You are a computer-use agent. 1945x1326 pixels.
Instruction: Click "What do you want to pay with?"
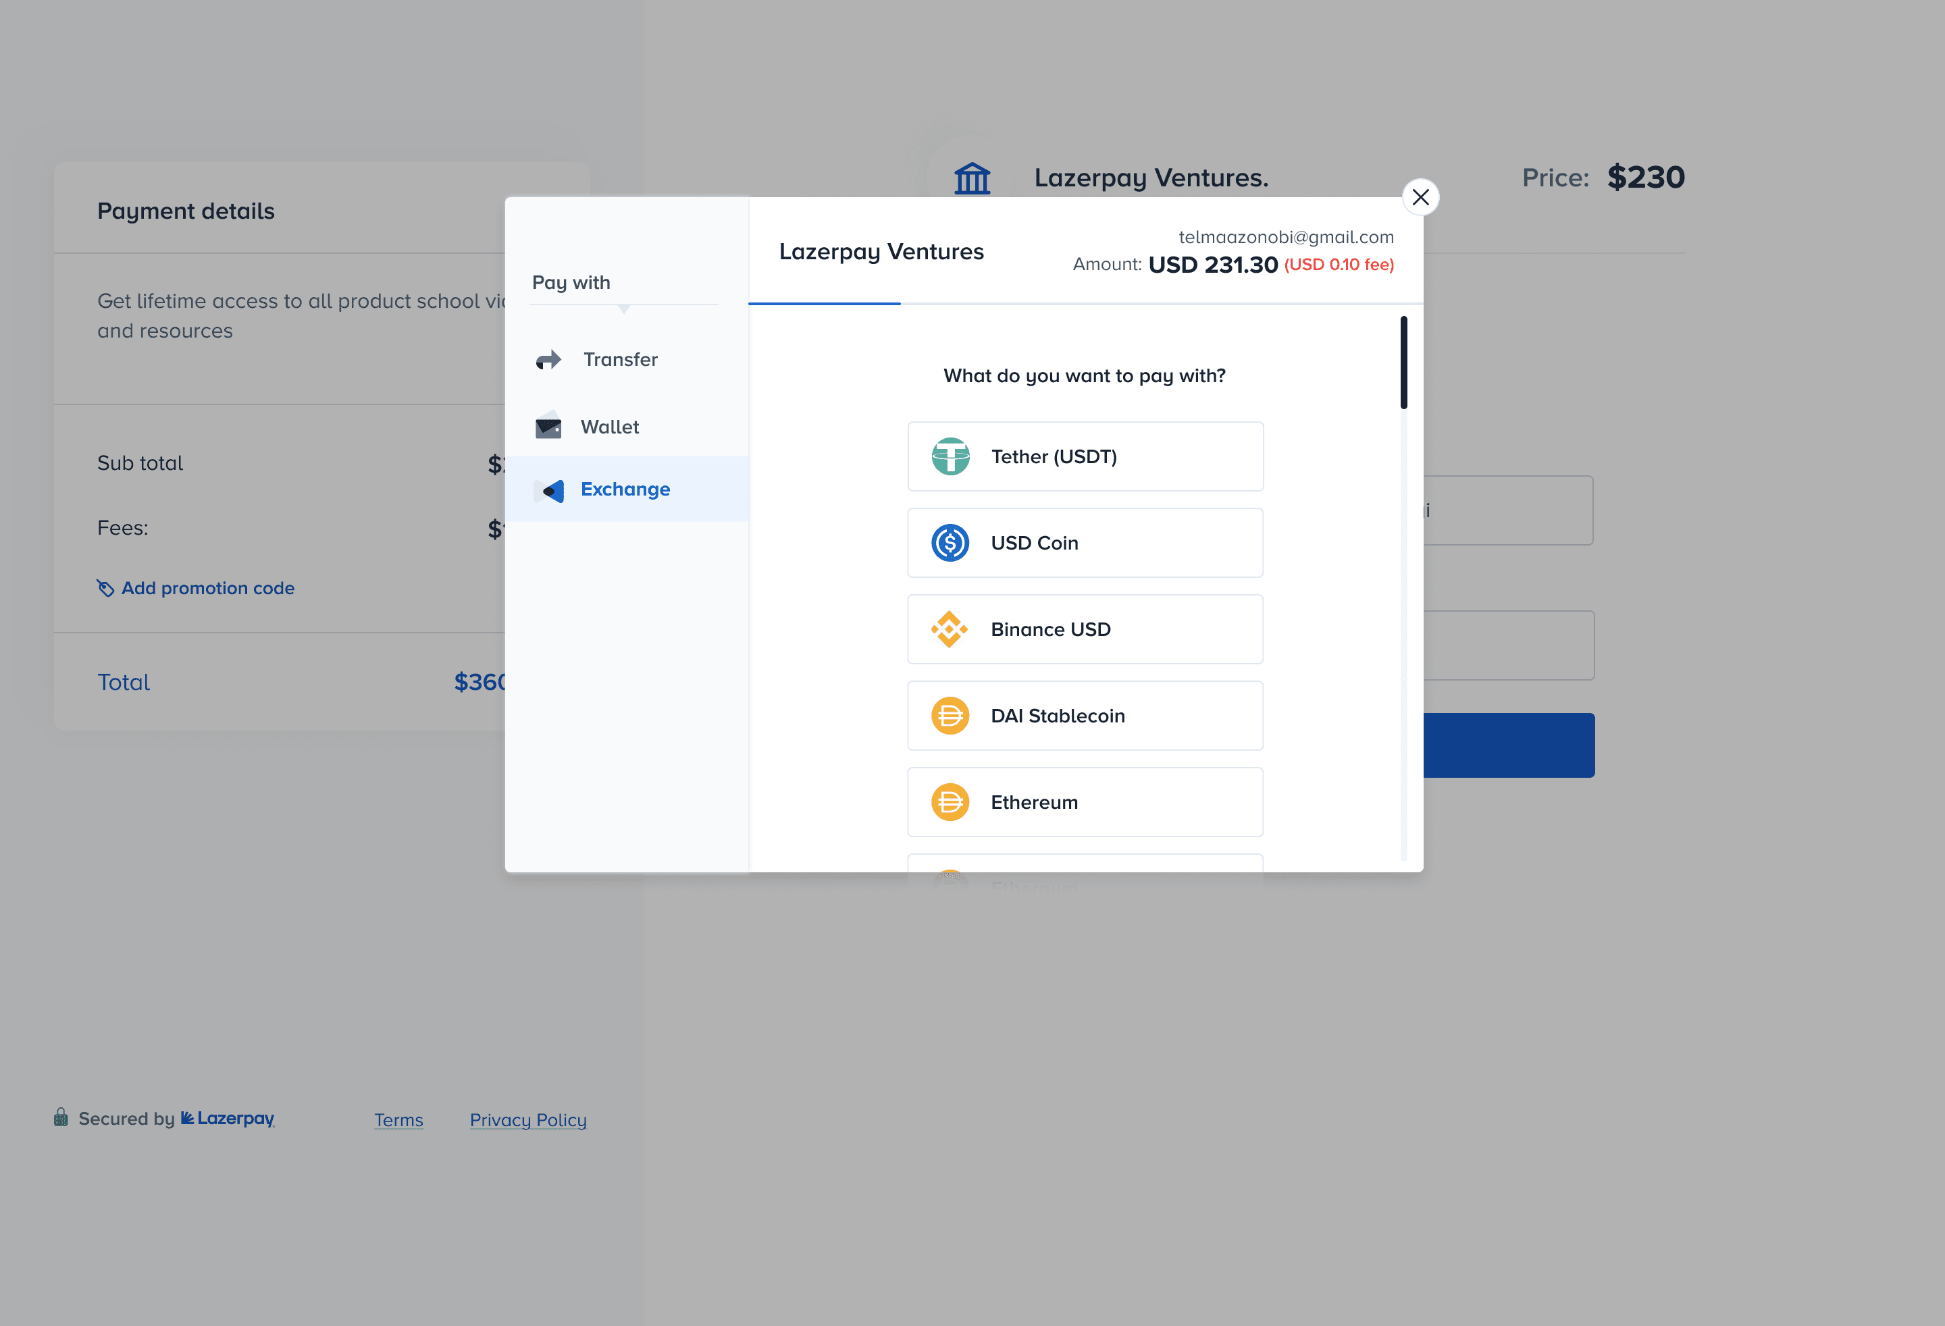click(1085, 375)
